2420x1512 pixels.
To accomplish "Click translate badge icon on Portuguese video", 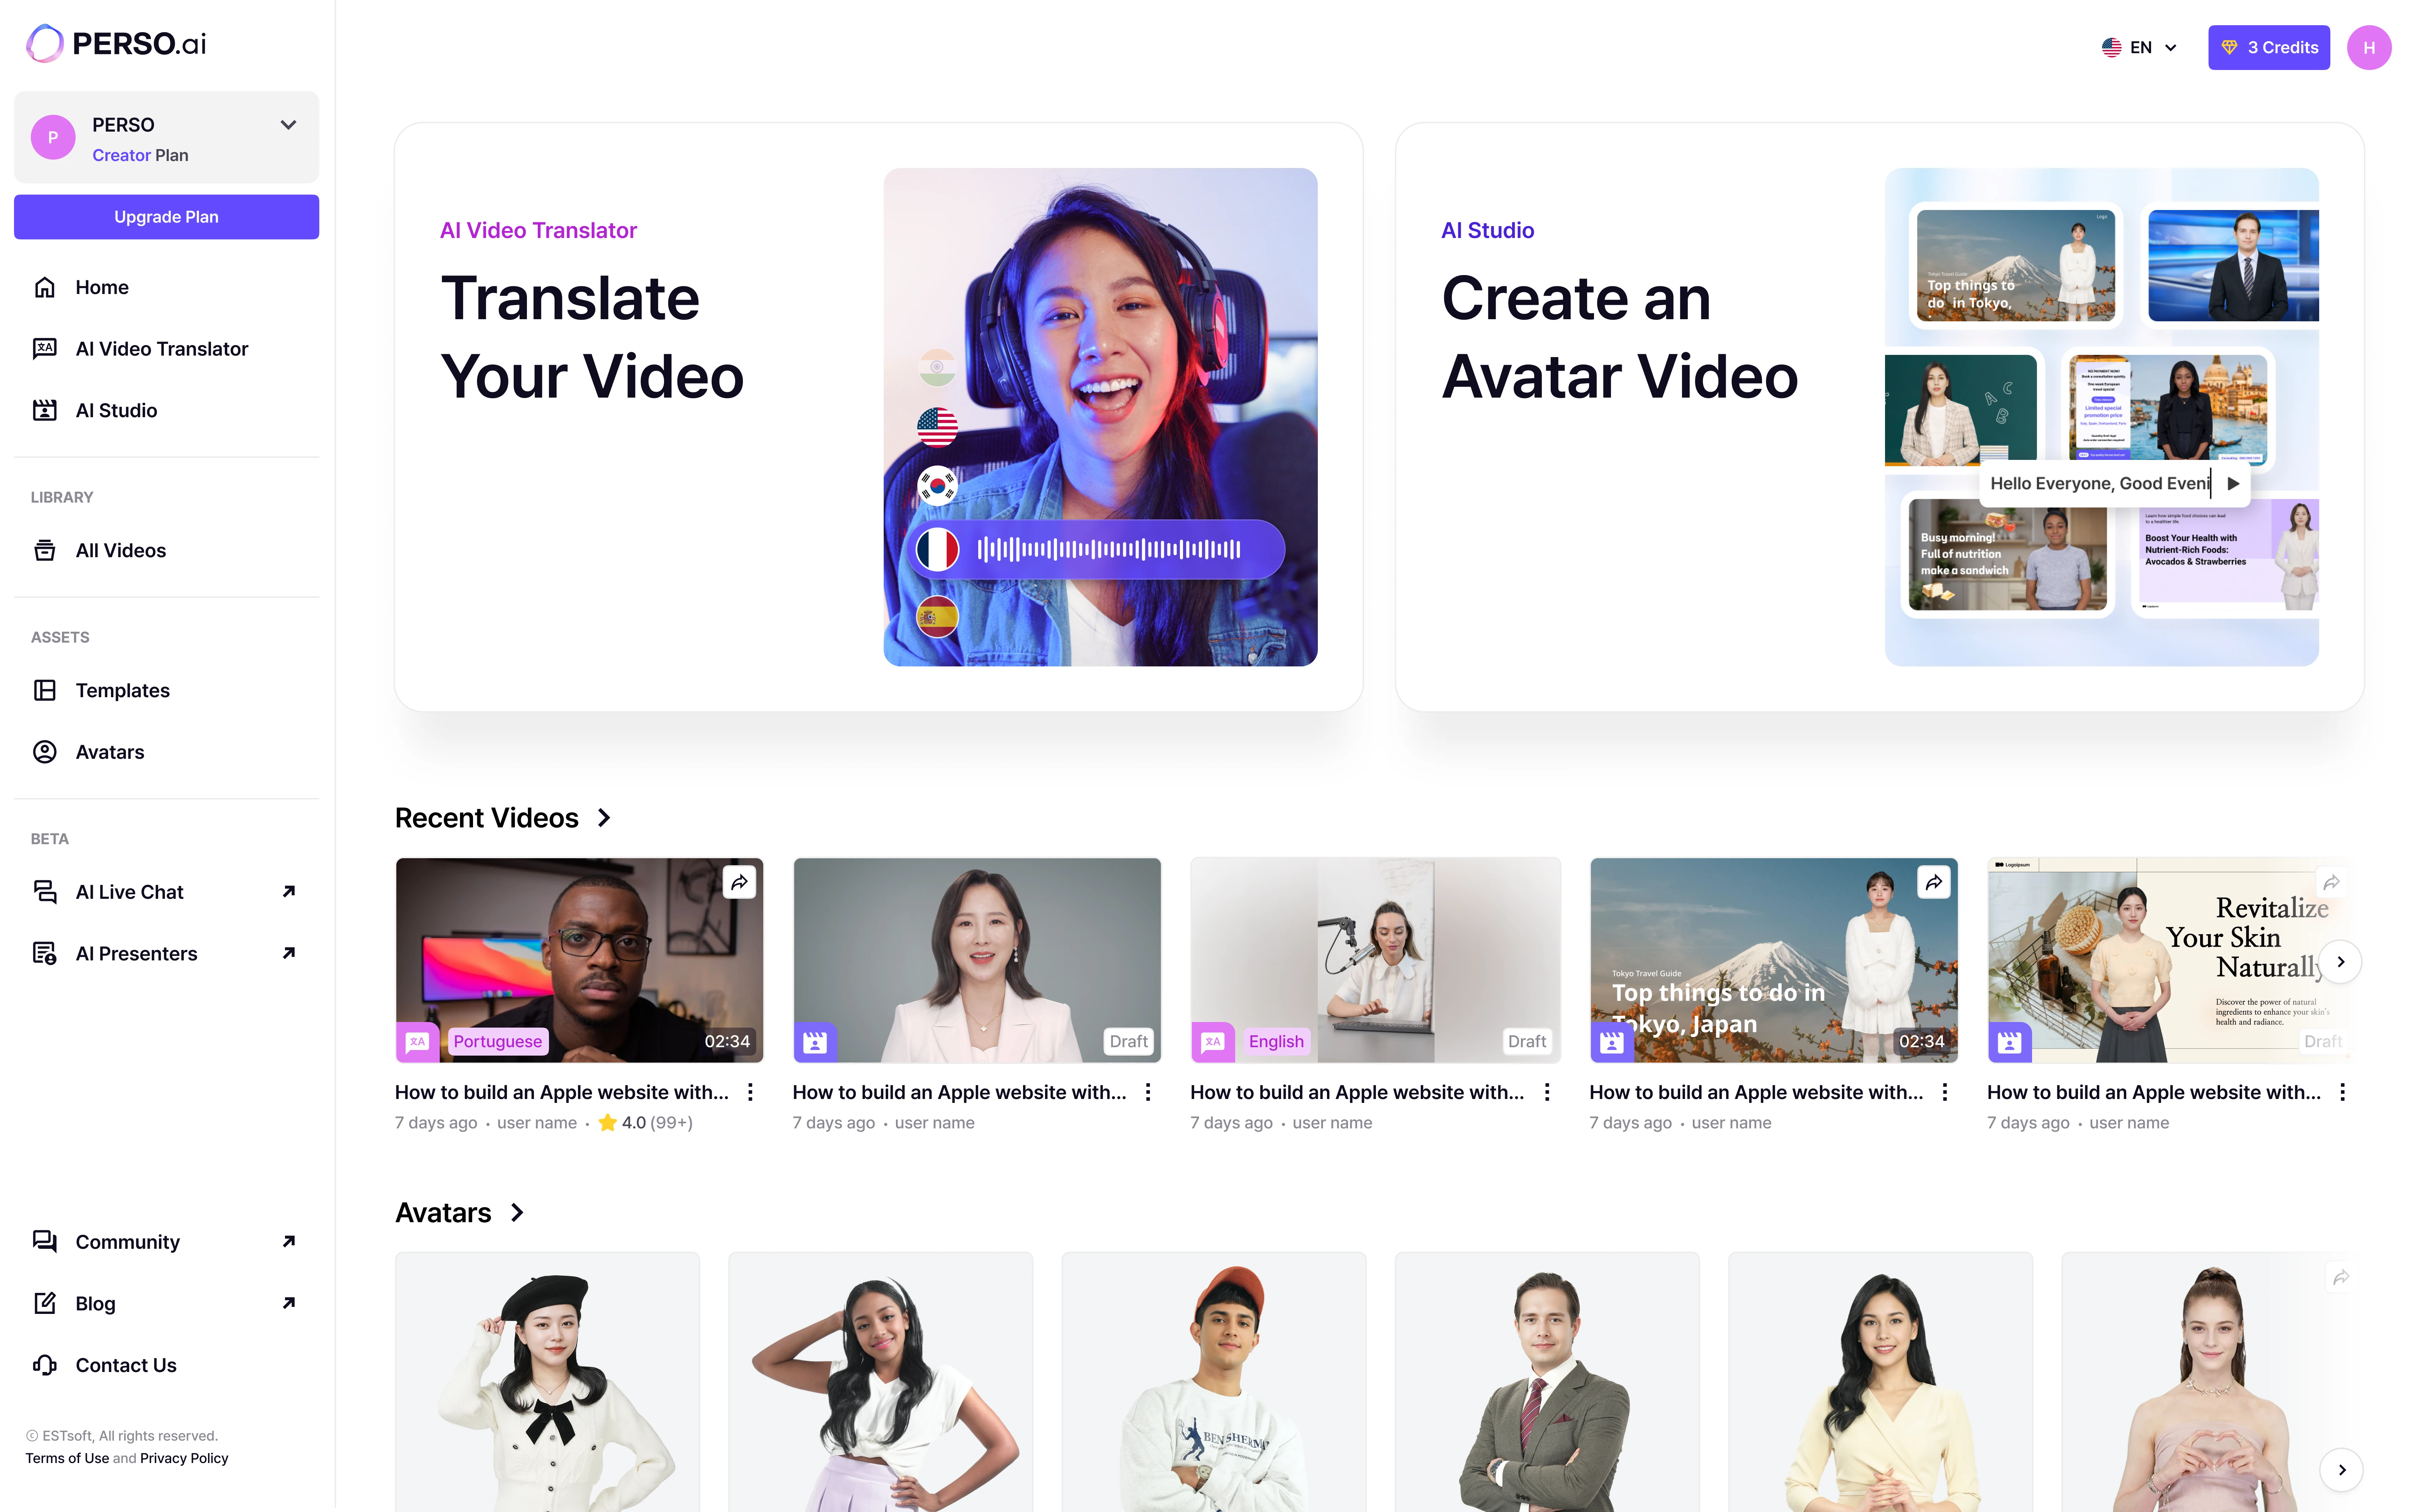I will (x=418, y=1042).
